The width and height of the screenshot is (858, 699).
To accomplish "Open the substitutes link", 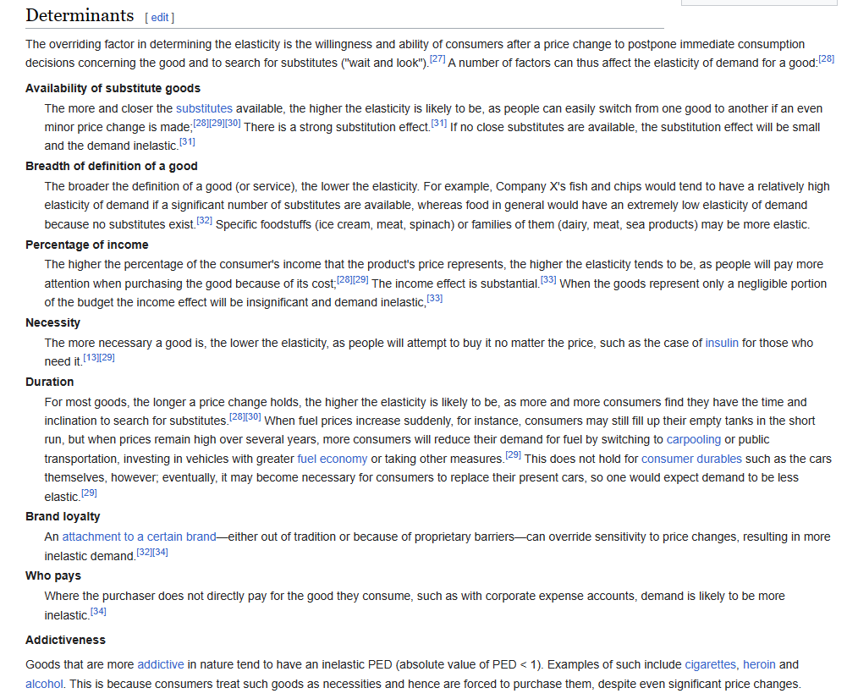I will [204, 108].
